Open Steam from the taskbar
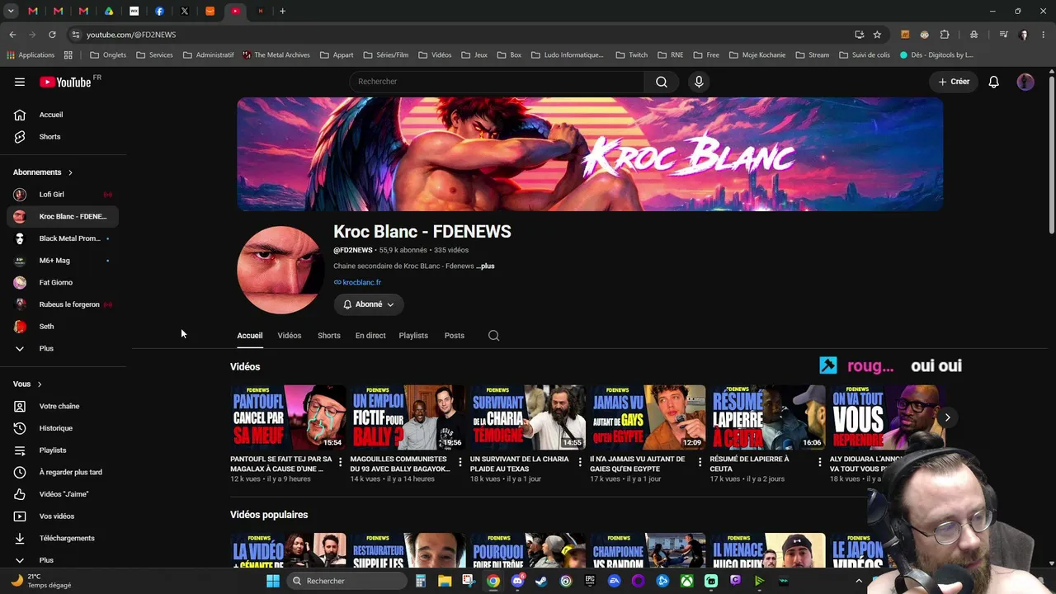 pyautogui.click(x=541, y=581)
